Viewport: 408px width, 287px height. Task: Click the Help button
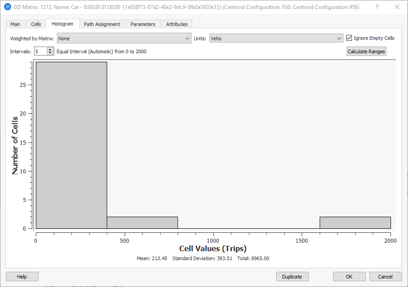(x=22, y=276)
